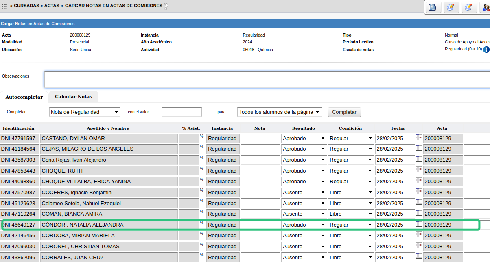The height and width of the screenshot is (262, 490).
Task: Open calendar icon for CHOQUE VILLALBA row
Action: pos(419,180)
